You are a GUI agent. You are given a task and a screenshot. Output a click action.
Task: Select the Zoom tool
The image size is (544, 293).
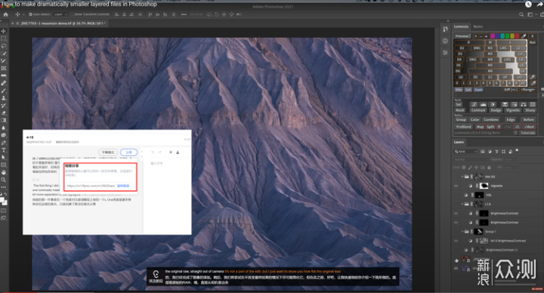click(x=4, y=180)
